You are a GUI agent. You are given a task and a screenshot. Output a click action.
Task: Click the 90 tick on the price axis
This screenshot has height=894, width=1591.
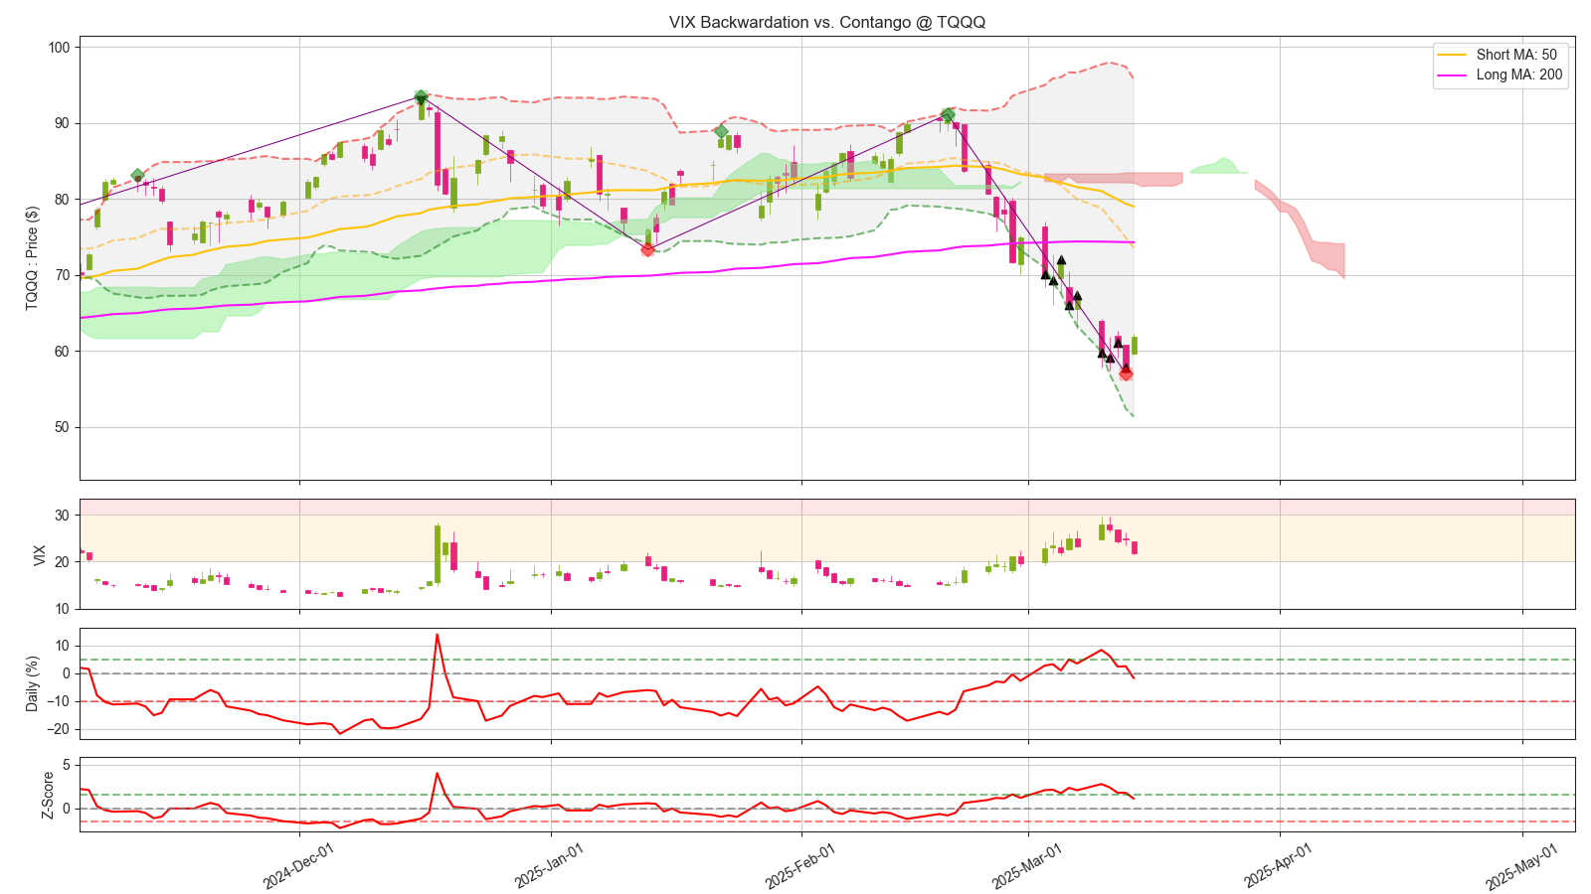62,123
